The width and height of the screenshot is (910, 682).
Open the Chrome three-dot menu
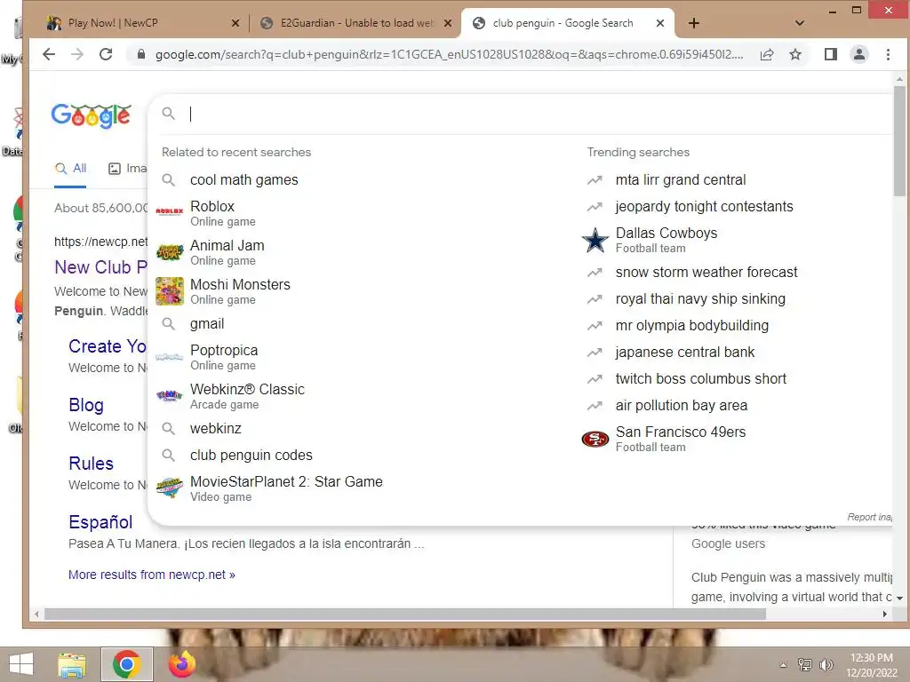(888, 54)
